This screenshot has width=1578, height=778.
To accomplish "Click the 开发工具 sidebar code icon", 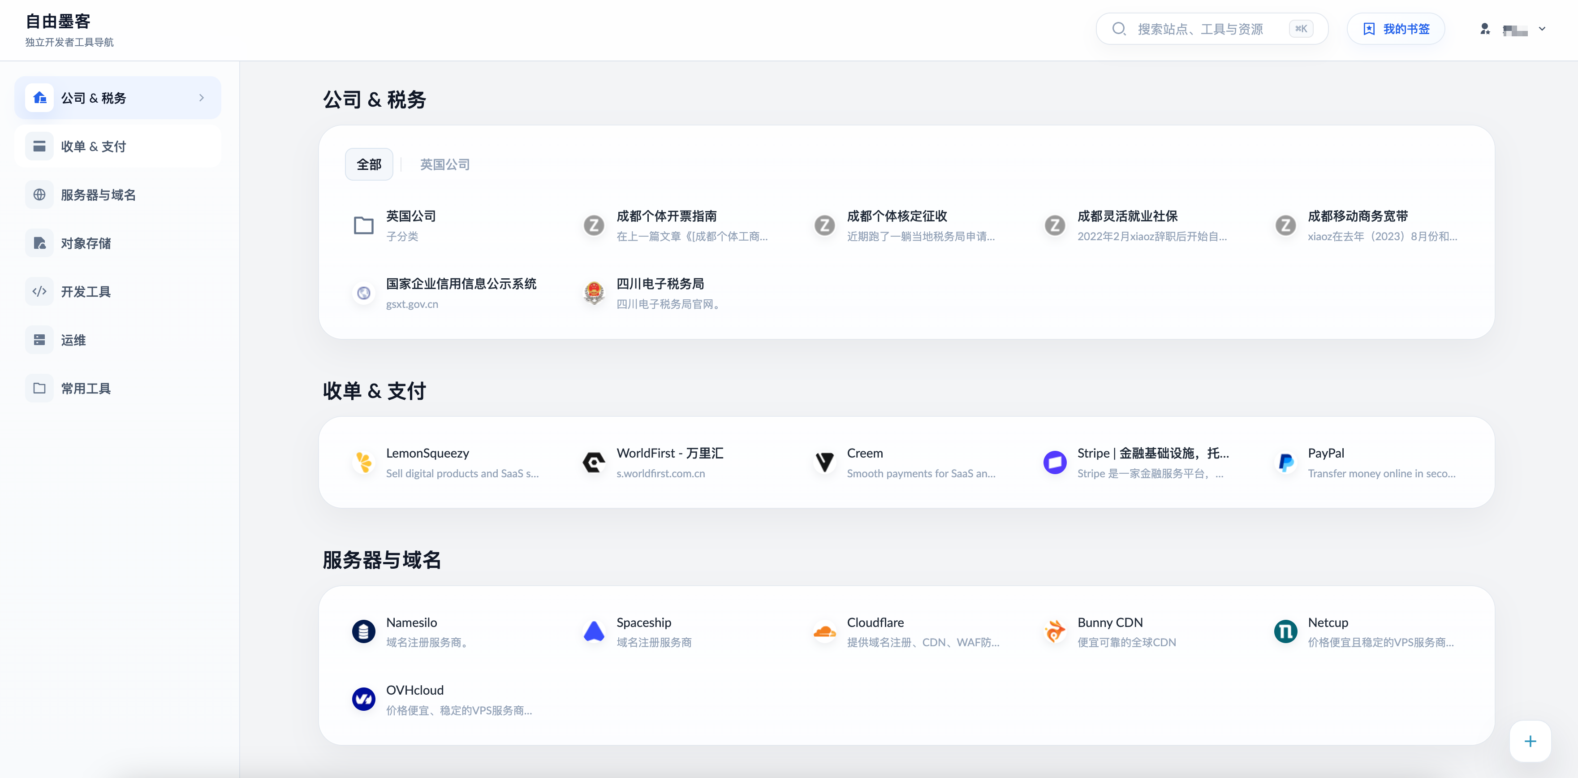I will (x=40, y=292).
